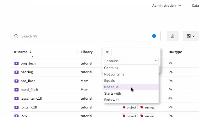Open the view layout dropdown button
Screen dimensions: 199x117
191,36
